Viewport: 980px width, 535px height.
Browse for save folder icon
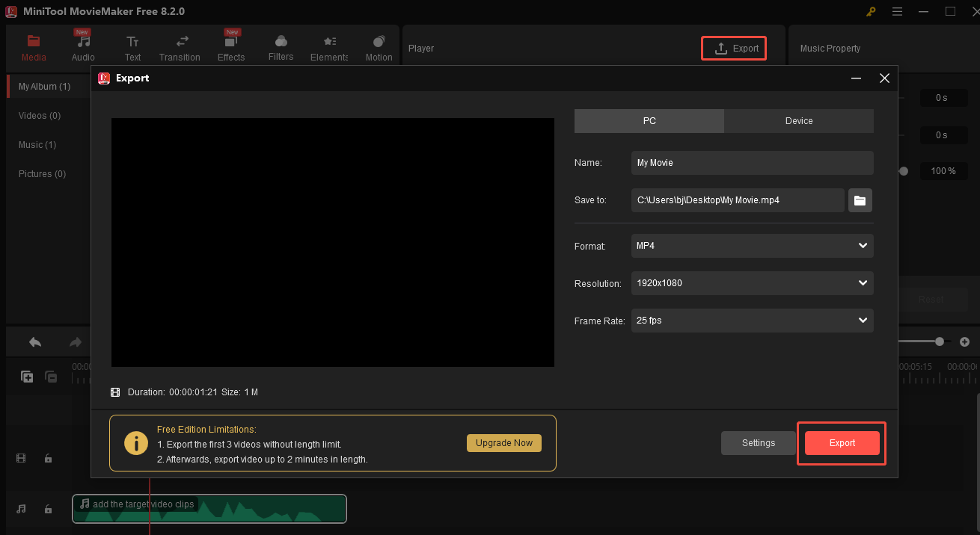click(860, 200)
